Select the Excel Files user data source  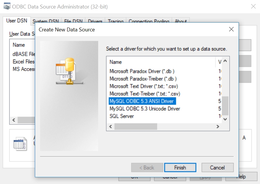click(23, 62)
